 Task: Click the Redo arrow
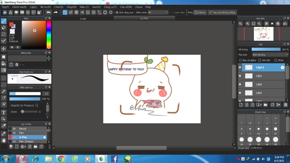pyautogui.click(x=56, y=12)
